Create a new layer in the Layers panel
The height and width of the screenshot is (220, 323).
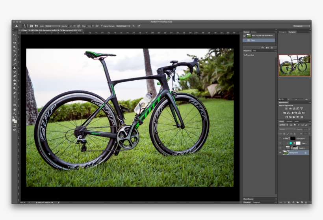pyautogui.click(x=302, y=203)
